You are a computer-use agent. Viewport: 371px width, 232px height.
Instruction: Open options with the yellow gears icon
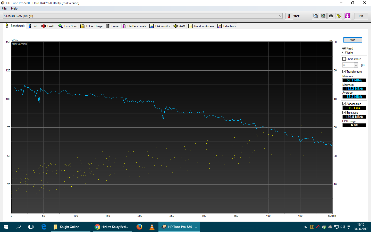[x=339, y=16]
